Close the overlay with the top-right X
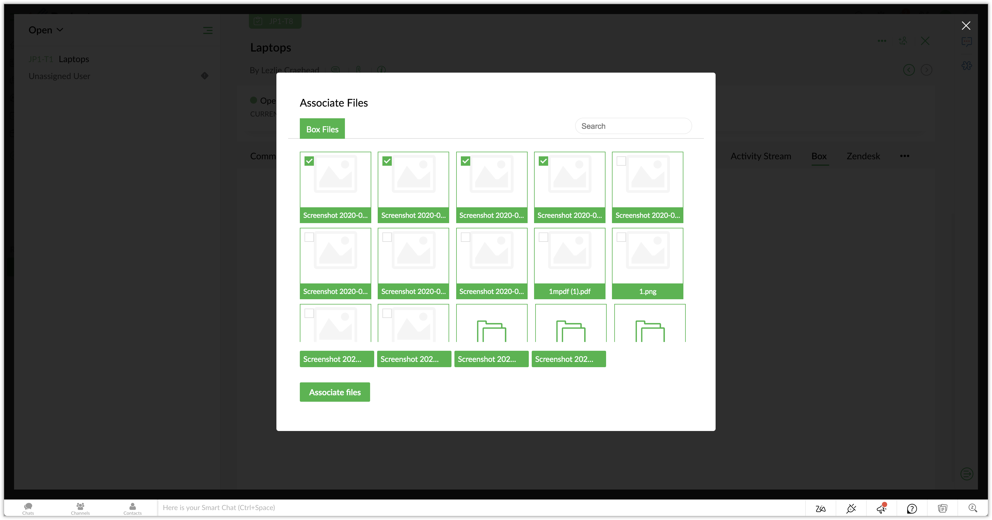 pyautogui.click(x=966, y=25)
